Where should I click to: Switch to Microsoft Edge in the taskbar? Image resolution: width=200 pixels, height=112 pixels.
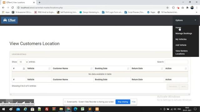[75, 109]
